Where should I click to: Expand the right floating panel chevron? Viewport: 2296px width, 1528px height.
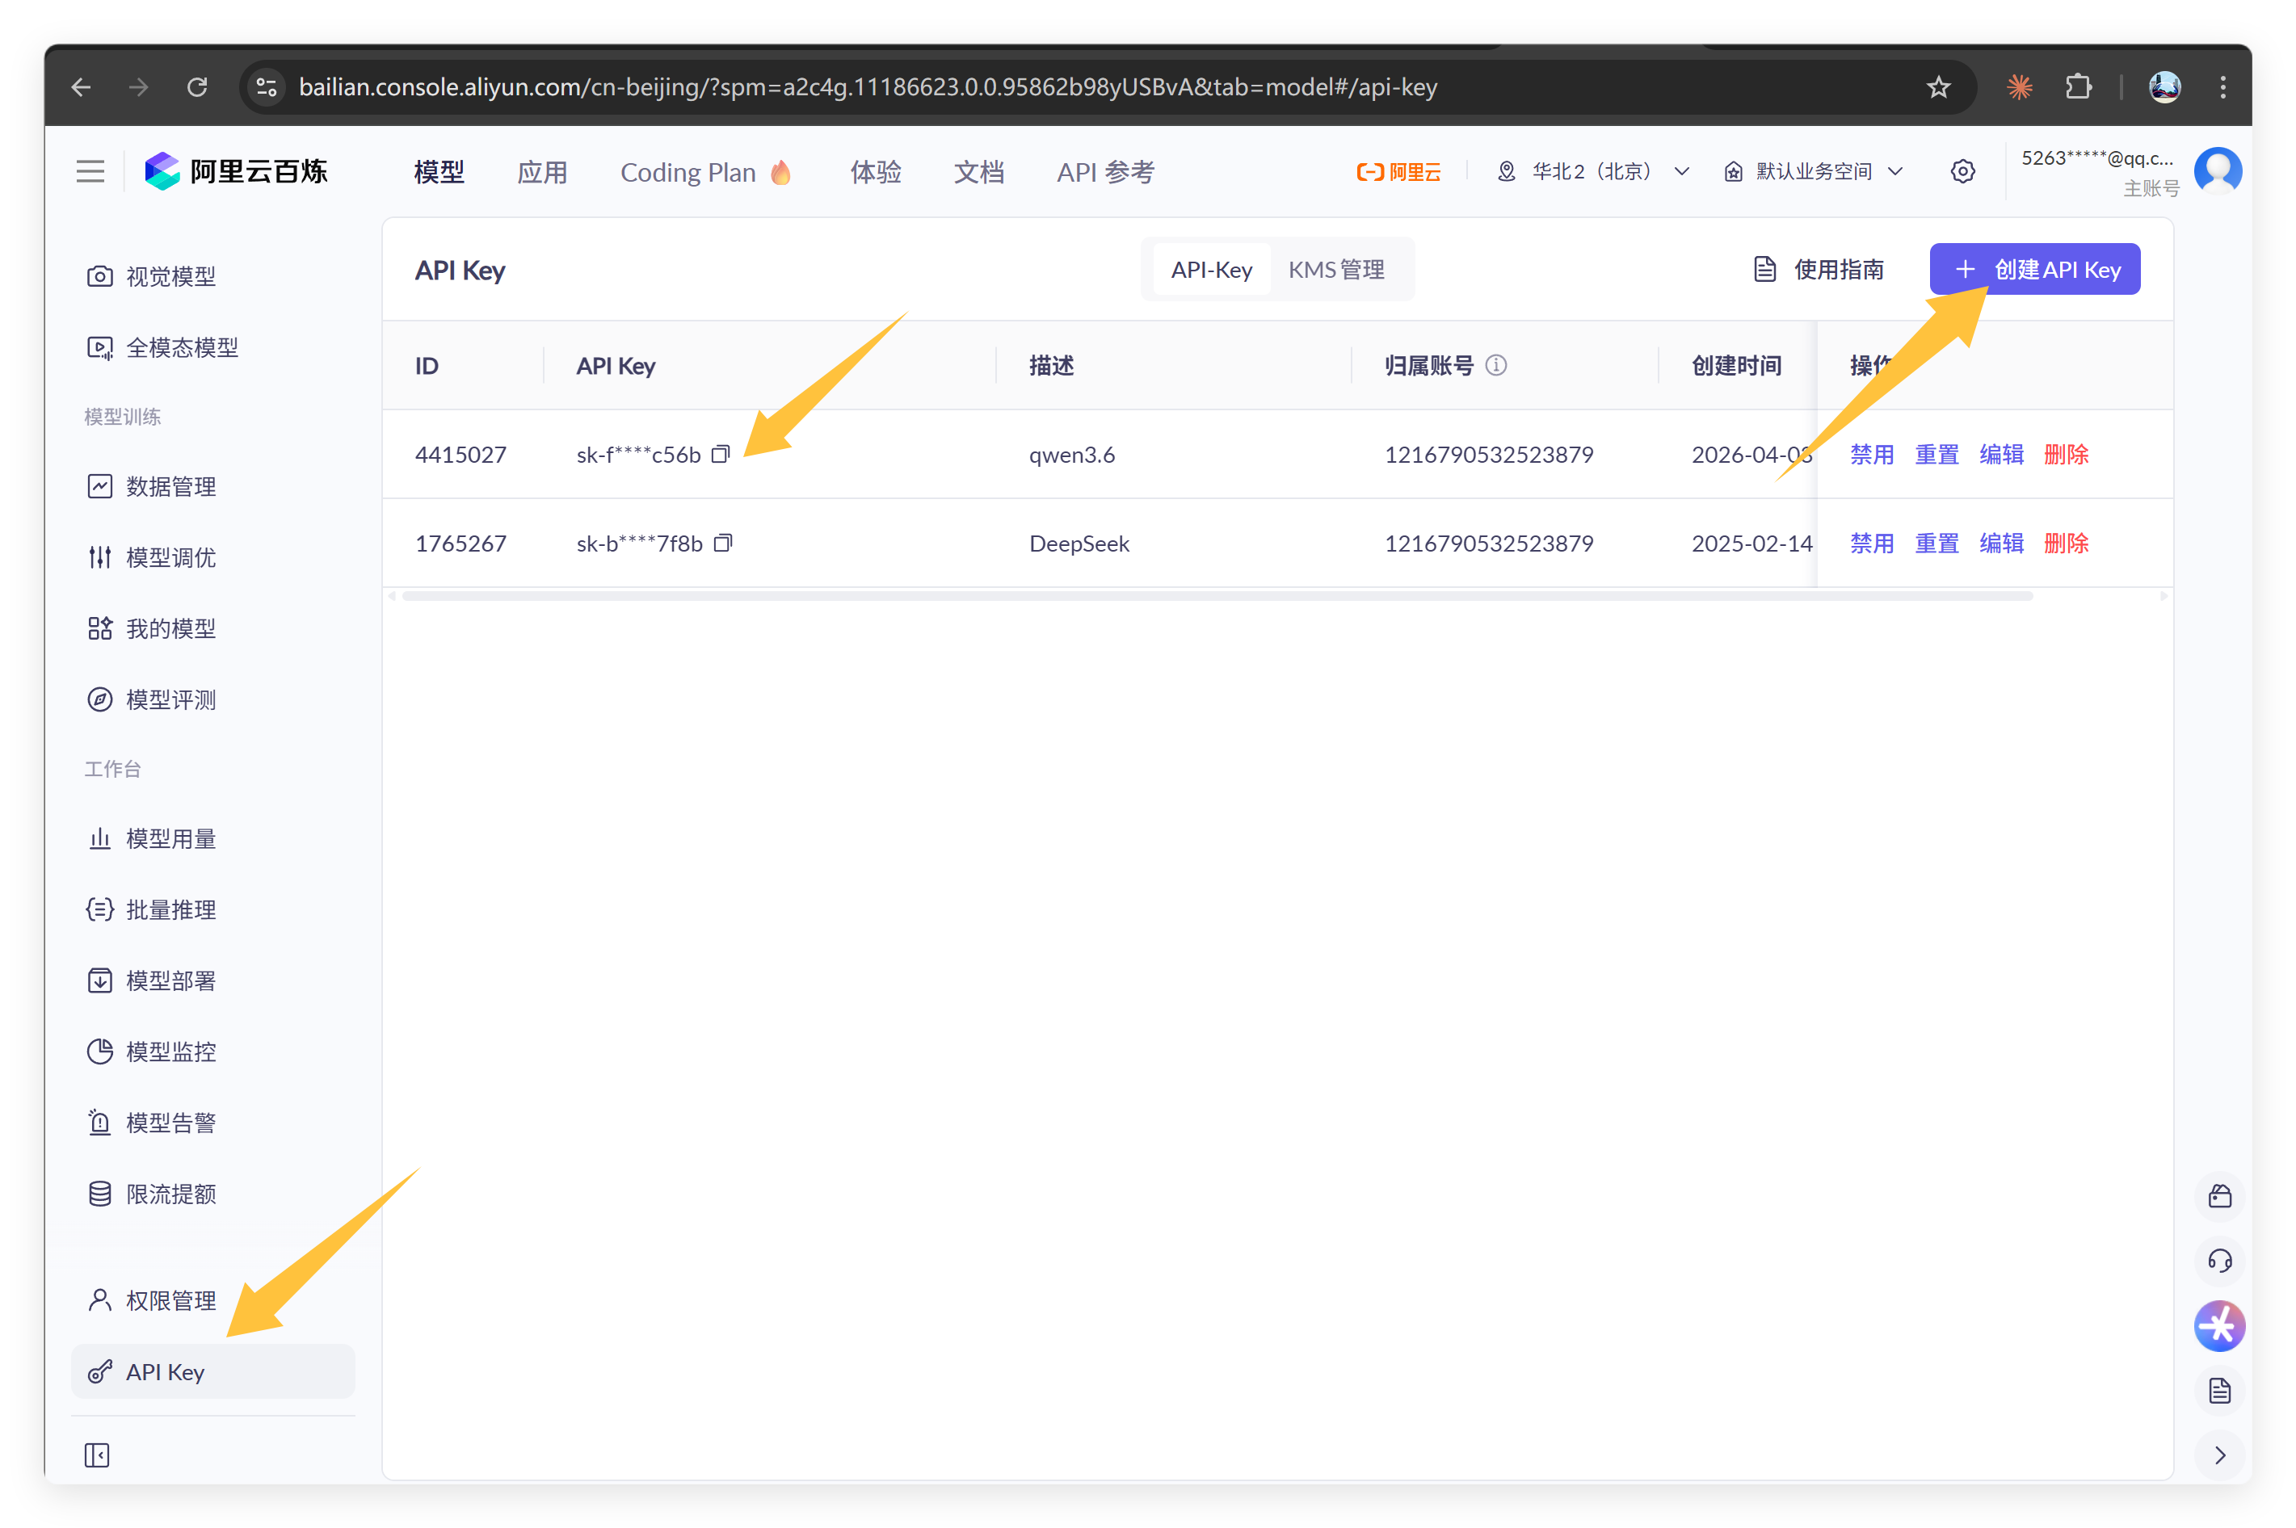pyautogui.click(x=2219, y=1455)
